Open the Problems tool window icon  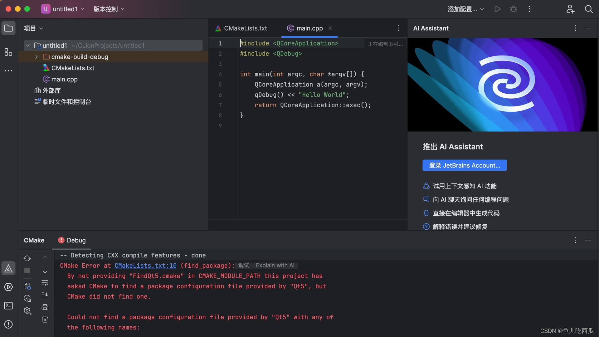pyautogui.click(x=8, y=324)
